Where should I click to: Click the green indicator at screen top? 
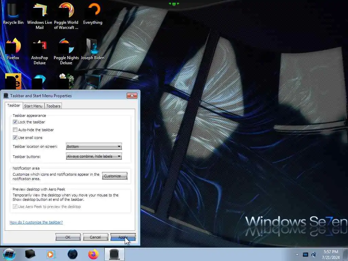click(x=174, y=4)
